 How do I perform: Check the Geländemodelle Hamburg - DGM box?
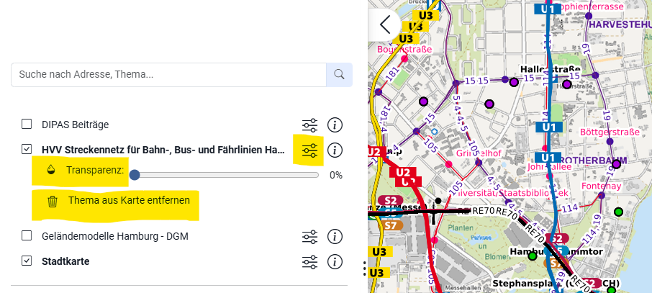coord(27,236)
